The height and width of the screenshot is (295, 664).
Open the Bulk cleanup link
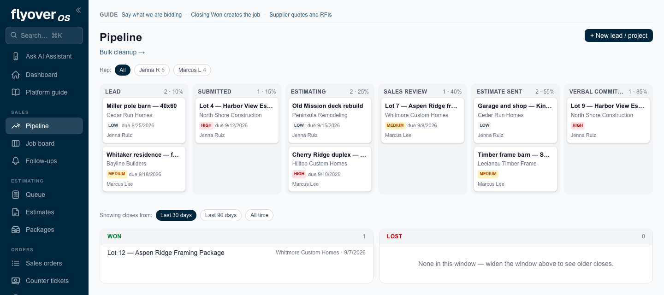pos(122,52)
